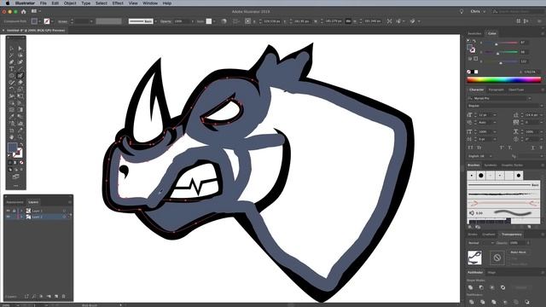The height and width of the screenshot is (307, 546).
Task: Toggle Small Caps in Character panel
Action: point(480,148)
